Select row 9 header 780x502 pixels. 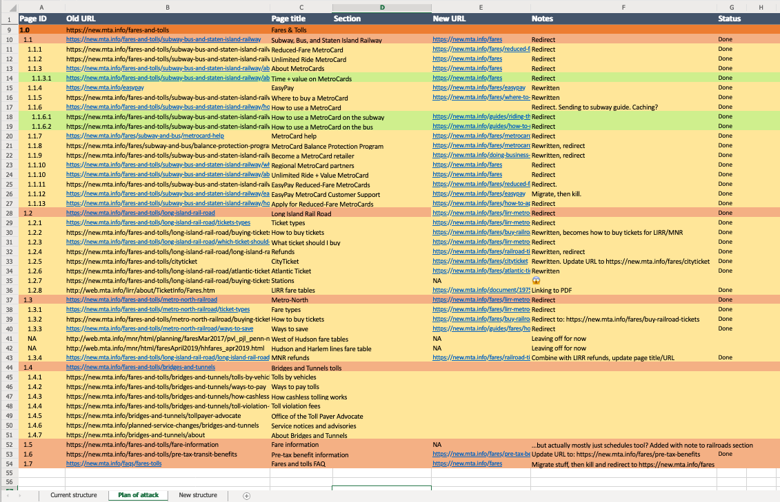coord(9,30)
